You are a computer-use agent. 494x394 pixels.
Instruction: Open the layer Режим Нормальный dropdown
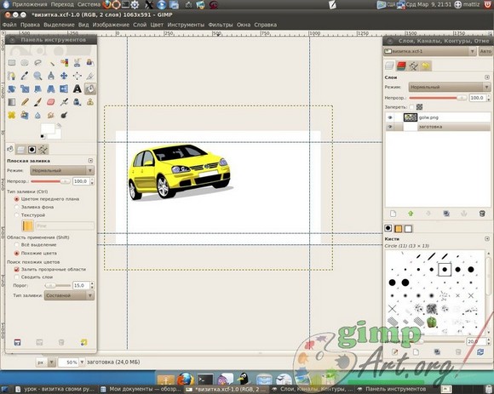(x=450, y=87)
